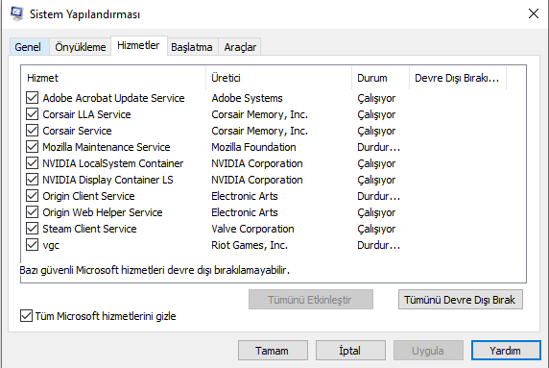Click the Riot Games, Inc. cell
Screen dimensions: 549x368
(250, 245)
